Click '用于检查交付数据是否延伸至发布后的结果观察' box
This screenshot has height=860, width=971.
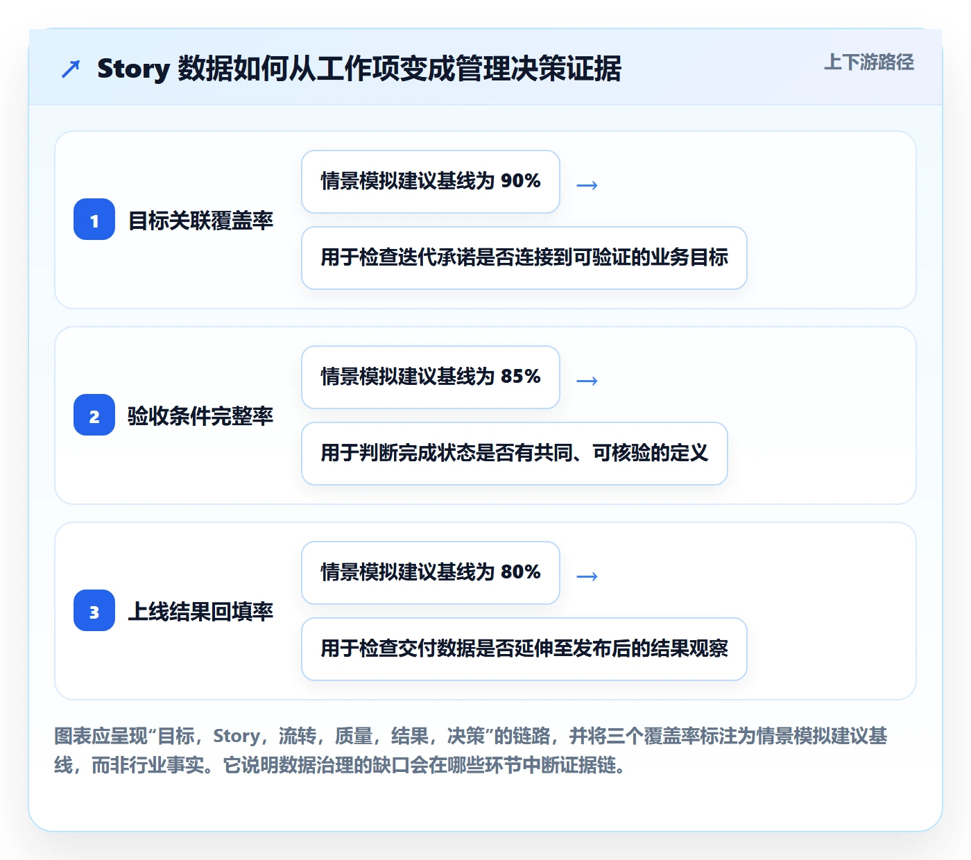point(524,649)
